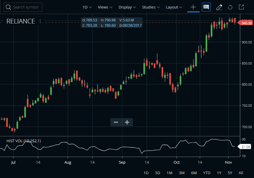The width and height of the screenshot is (254, 178).
Task: Click the 700.00 price axis label
Action: point(247,127)
